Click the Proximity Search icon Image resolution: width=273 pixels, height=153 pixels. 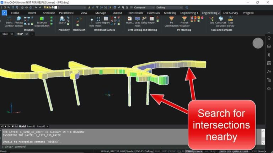tap(62, 20)
